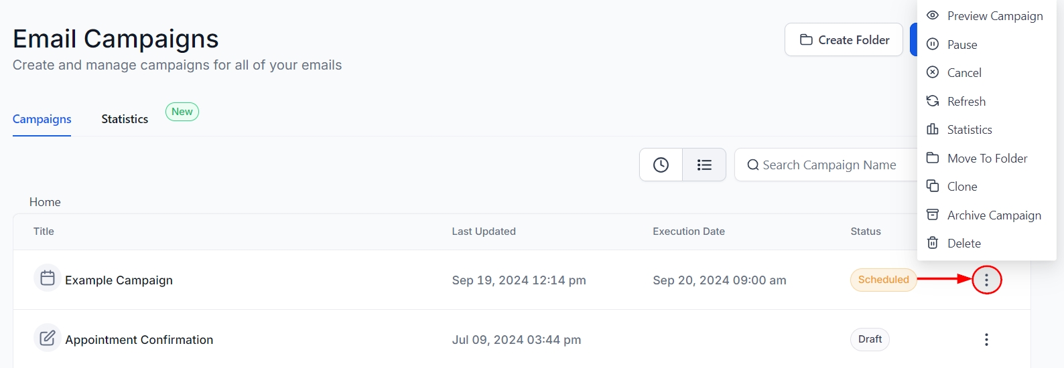Image resolution: width=1064 pixels, height=368 pixels.
Task: Click the clock history view icon
Action: pyautogui.click(x=661, y=165)
